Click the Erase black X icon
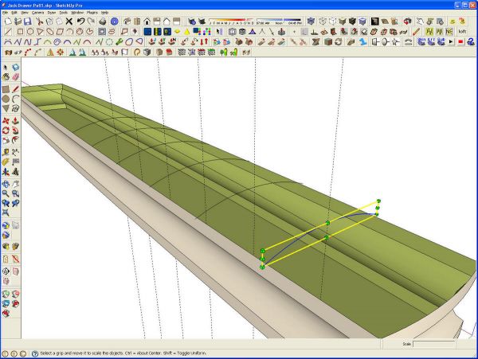Viewport: 478px width, 359px height. click(69, 21)
